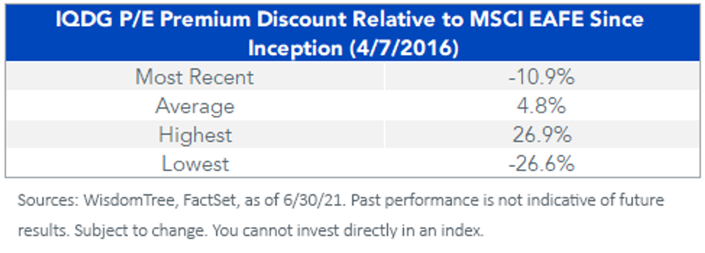Image resolution: width=705 pixels, height=253 pixels.
Task: Click the 'Inception (4/7/2016)' header line
Action: coord(352,48)
